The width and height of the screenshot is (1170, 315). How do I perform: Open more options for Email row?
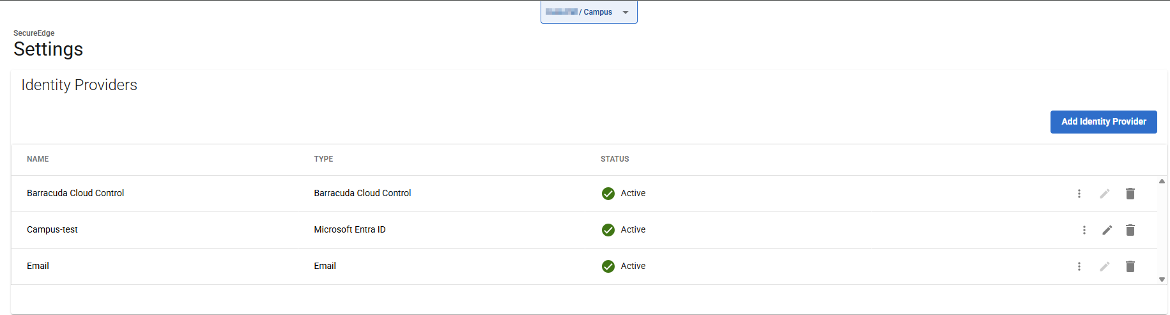1079,266
